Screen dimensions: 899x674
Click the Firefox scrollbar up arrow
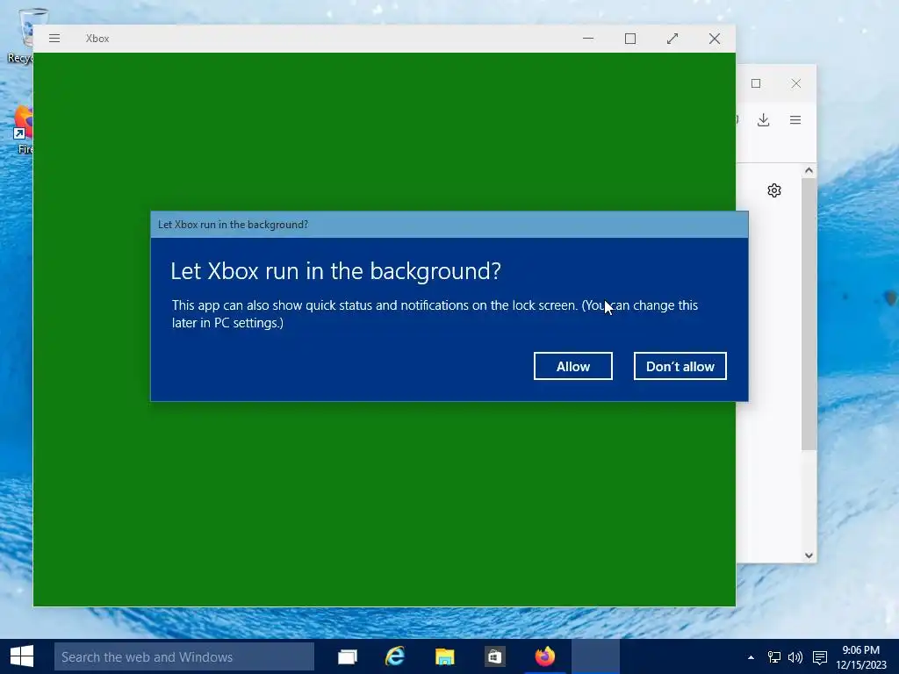click(x=809, y=170)
